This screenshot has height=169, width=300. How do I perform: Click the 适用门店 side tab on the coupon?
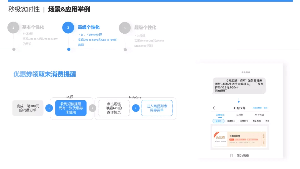263,139
